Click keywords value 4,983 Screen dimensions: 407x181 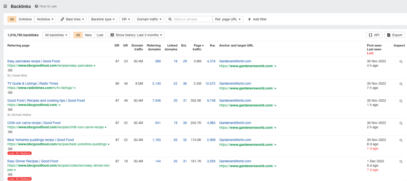pyautogui.click(x=211, y=123)
